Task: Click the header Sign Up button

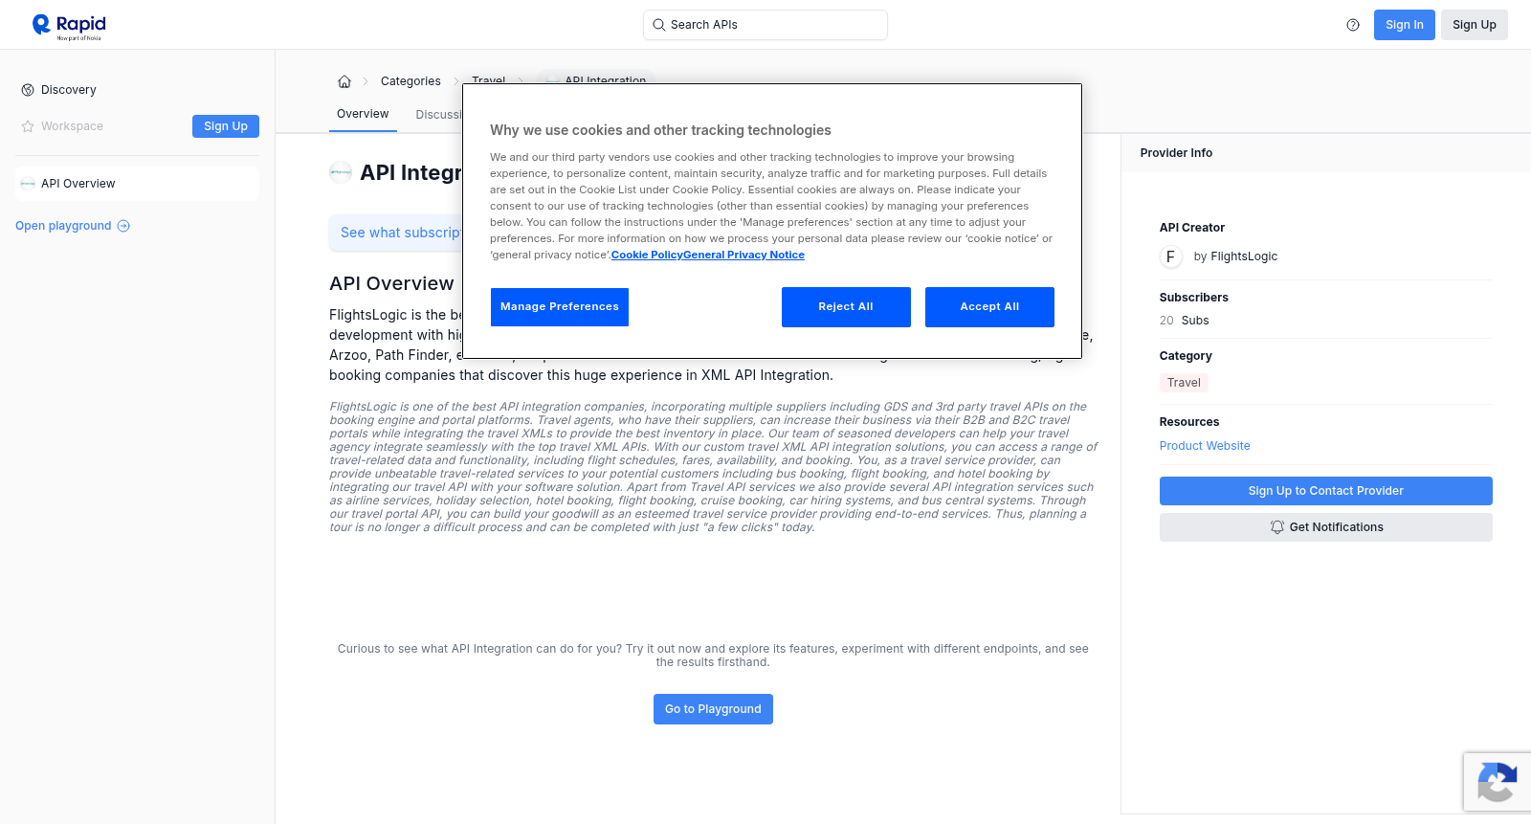Action: pyautogui.click(x=1474, y=25)
